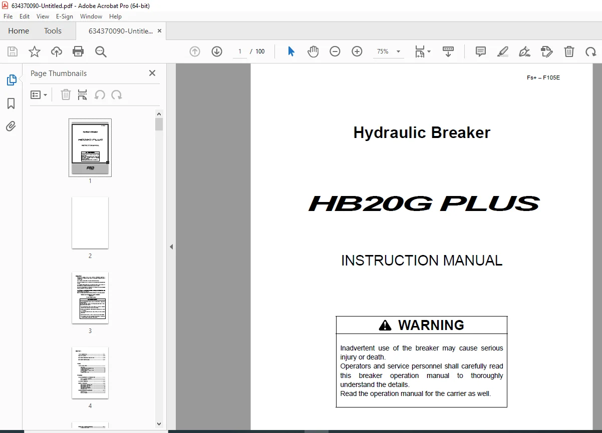Upload file to cloud icon
Viewport: 602px width, 433px height.
[x=57, y=51]
